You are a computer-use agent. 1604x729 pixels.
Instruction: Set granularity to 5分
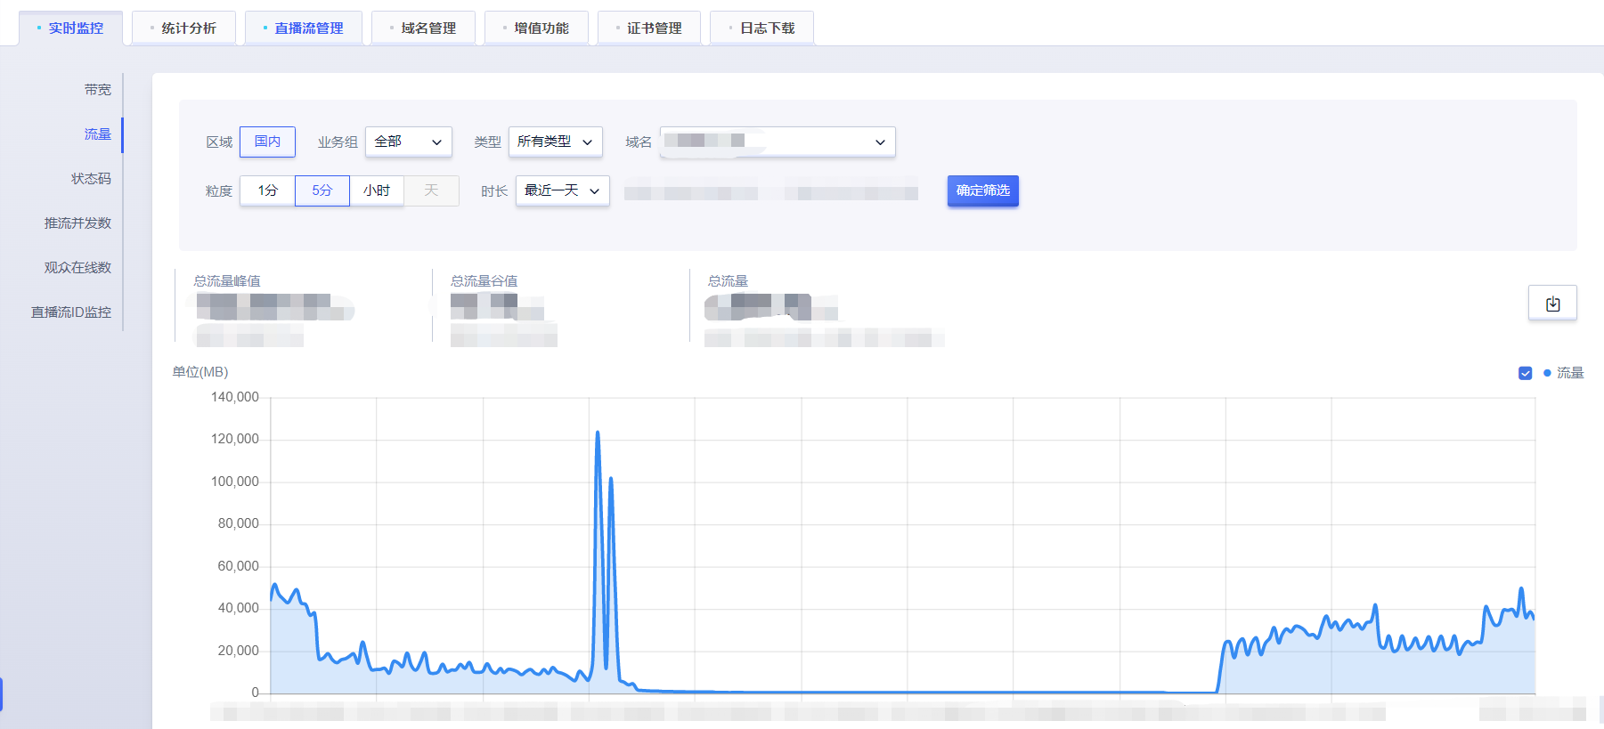322,190
